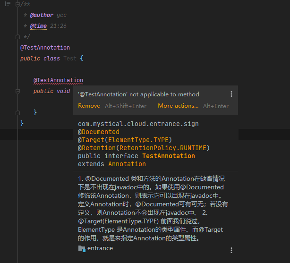Click the public void keywords of the method

click(51, 91)
